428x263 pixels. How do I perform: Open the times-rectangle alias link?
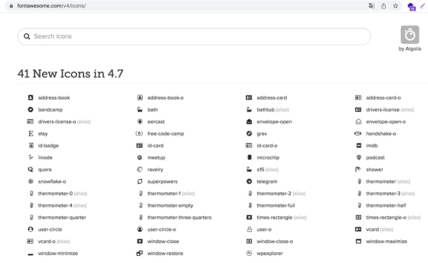tap(282, 218)
